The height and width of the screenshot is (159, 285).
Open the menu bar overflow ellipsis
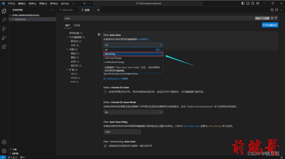[74, 4]
